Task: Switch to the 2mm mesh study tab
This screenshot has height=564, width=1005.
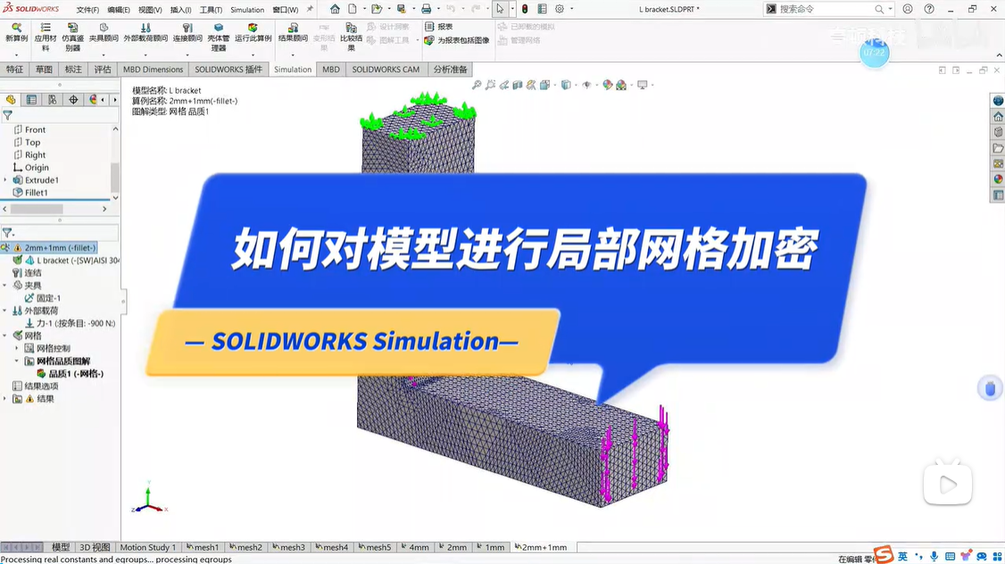Action: click(x=454, y=548)
